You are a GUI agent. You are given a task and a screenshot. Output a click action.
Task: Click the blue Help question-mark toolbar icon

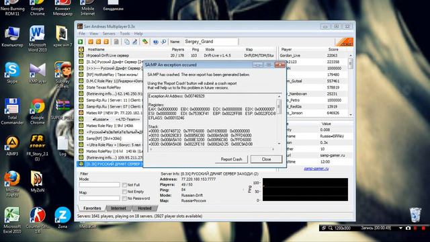click(155, 42)
